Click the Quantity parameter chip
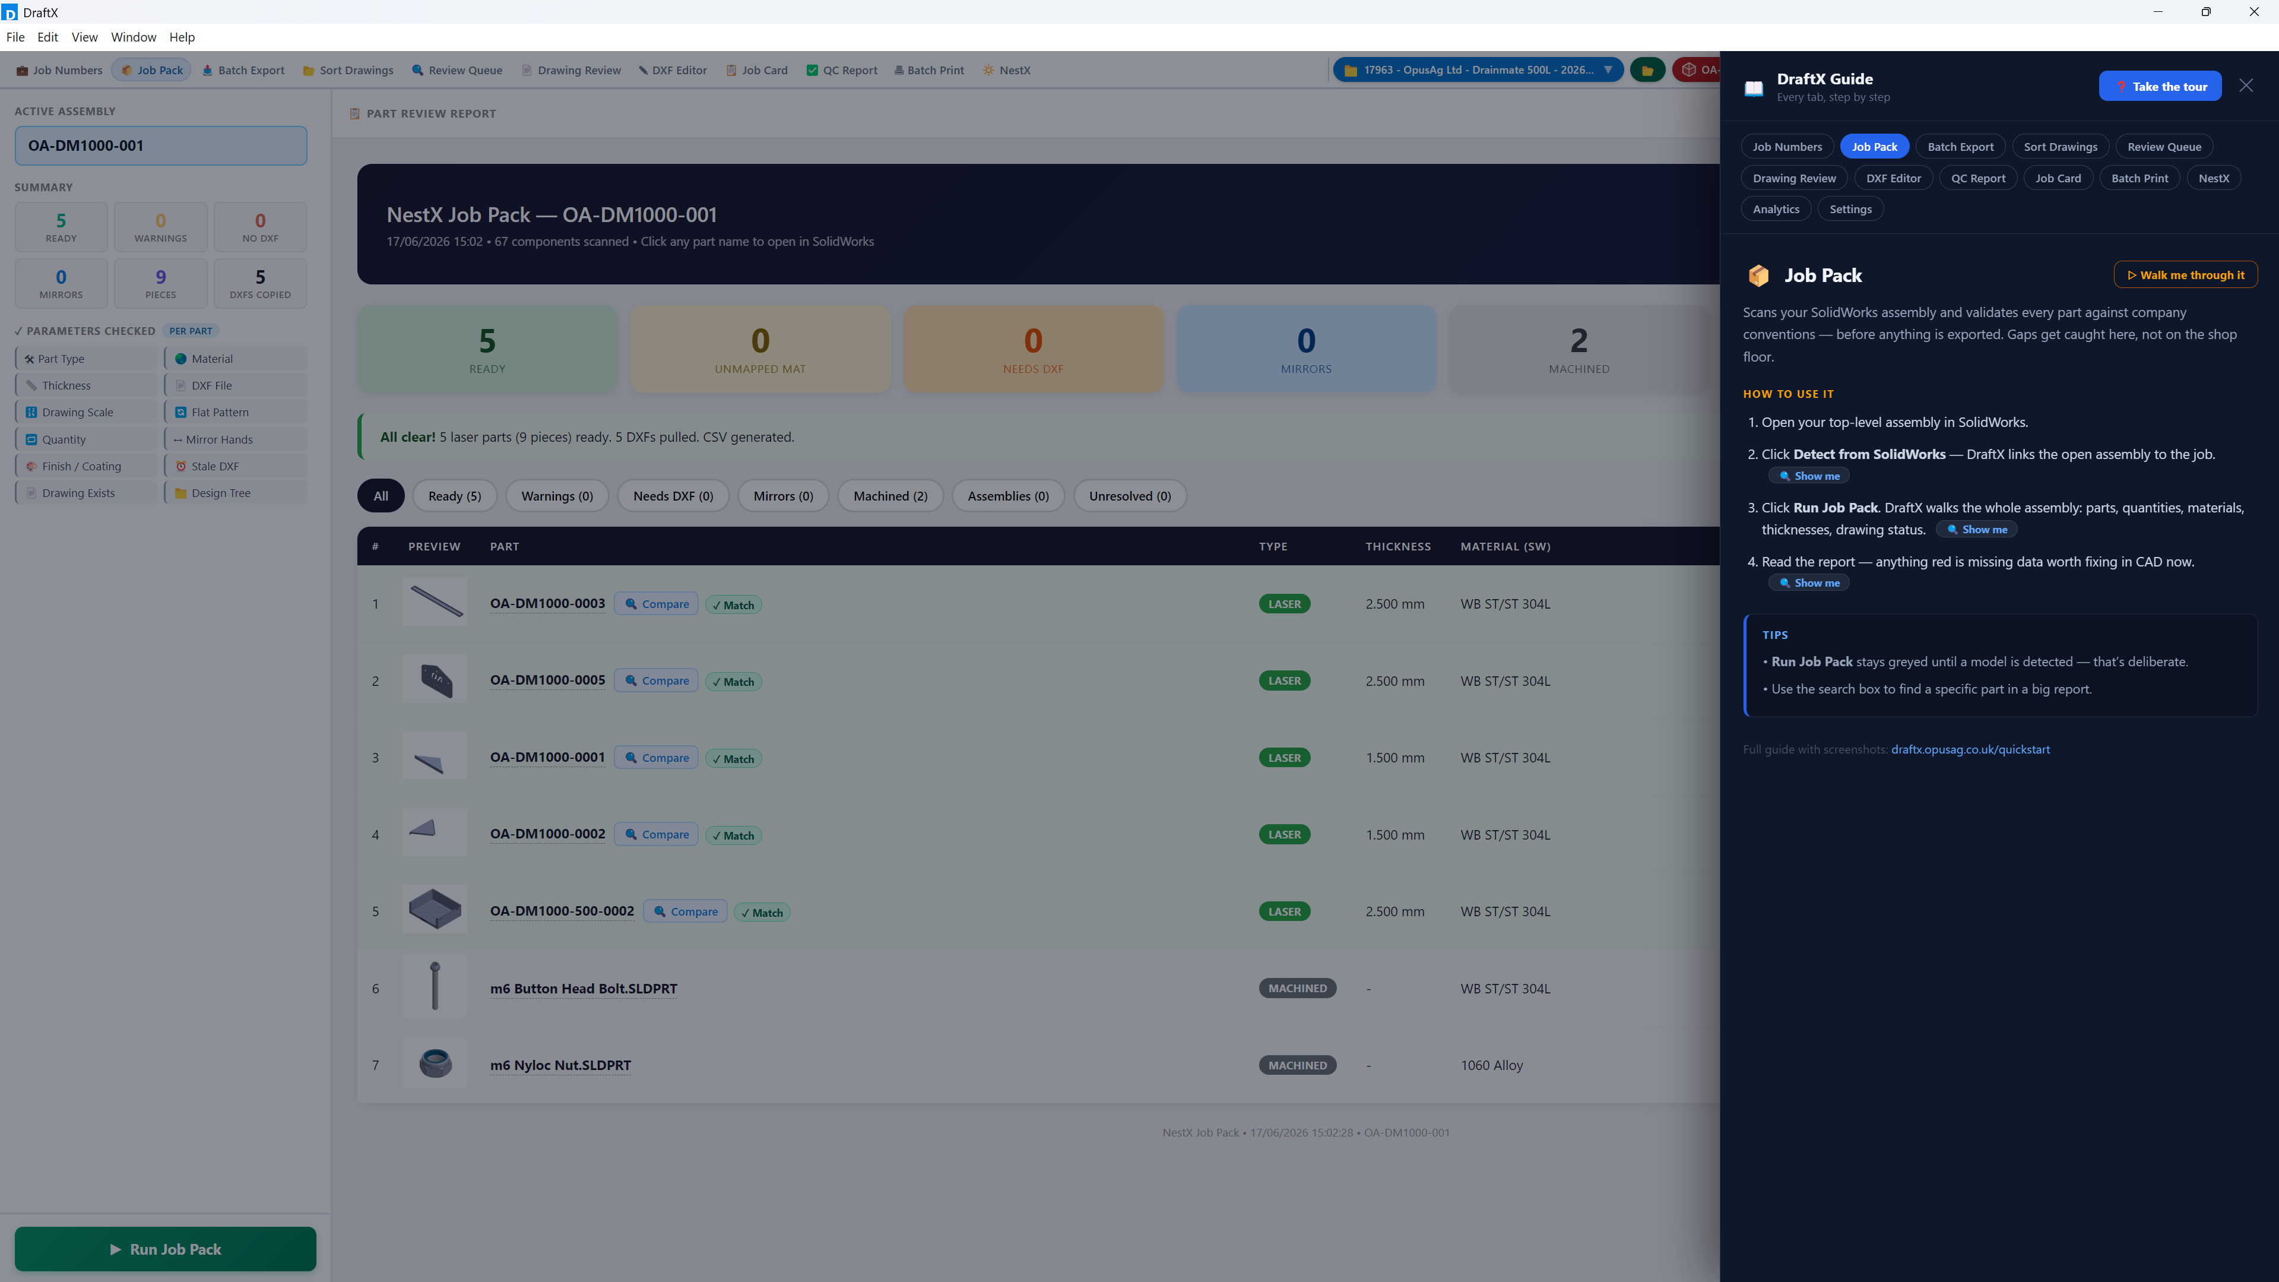This screenshot has height=1282, width=2279. pos(87,440)
